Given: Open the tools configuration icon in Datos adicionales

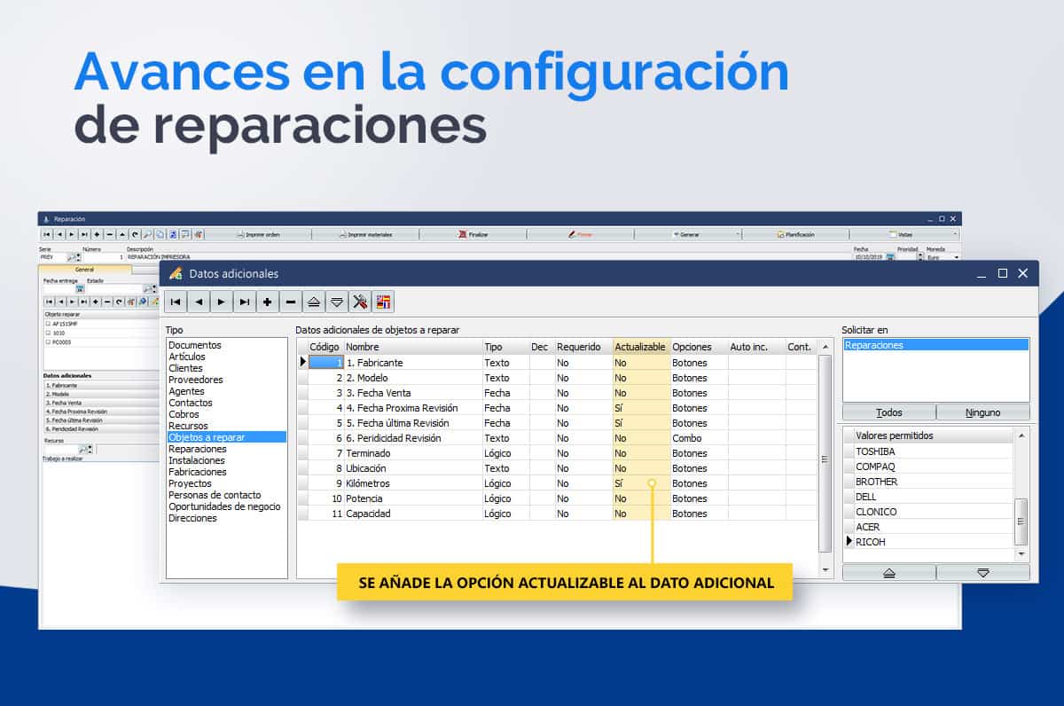Looking at the screenshot, I should click(361, 302).
